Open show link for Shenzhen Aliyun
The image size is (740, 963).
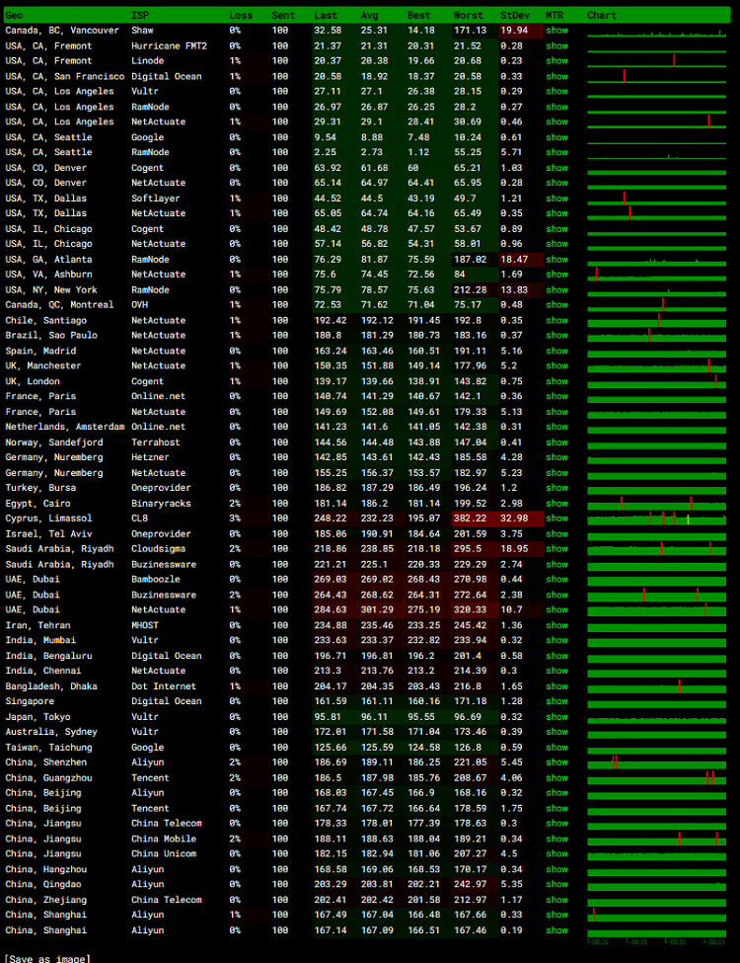coord(556,762)
